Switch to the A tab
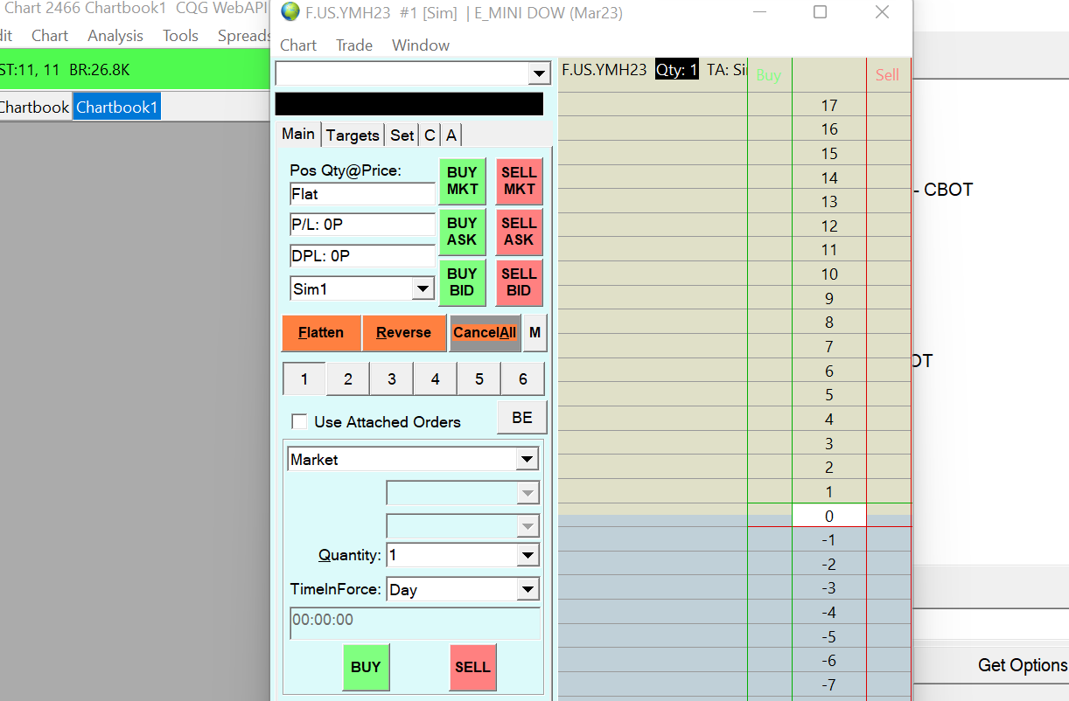The width and height of the screenshot is (1069, 701). (x=451, y=135)
